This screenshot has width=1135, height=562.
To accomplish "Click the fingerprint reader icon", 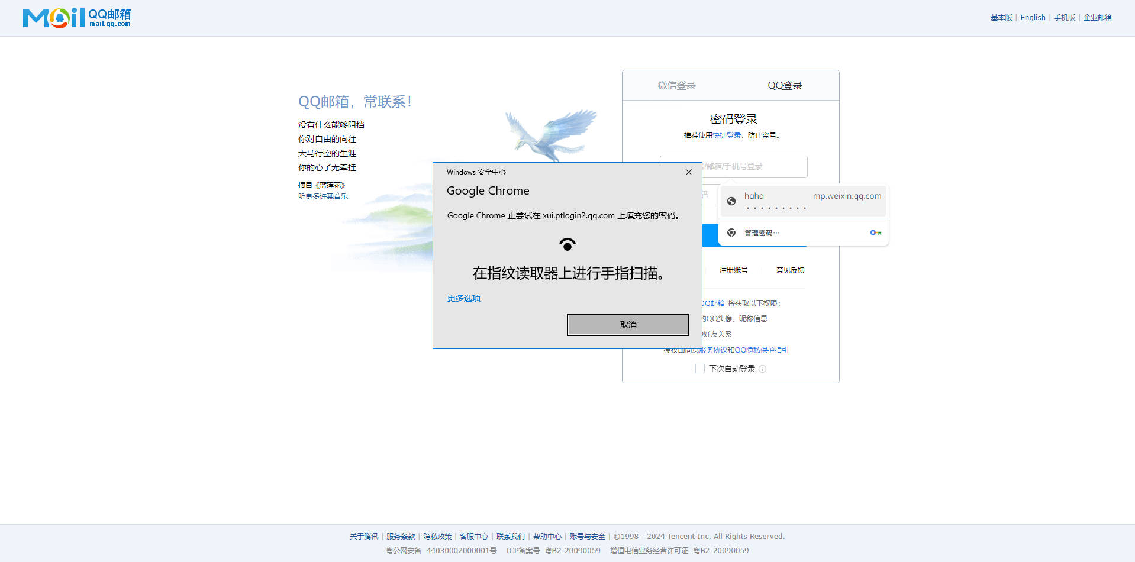I will pos(567,244).
